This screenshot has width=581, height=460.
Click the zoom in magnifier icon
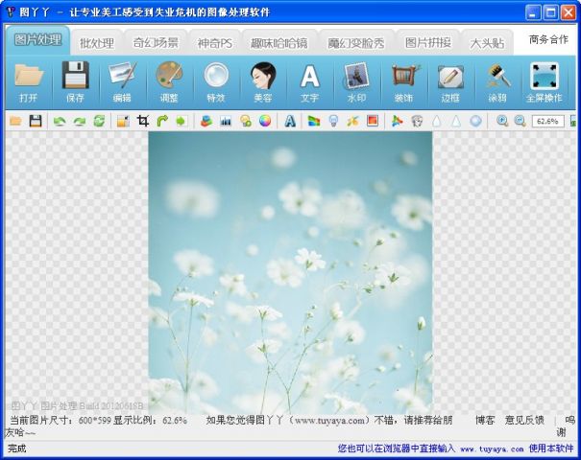coord(501,121)
